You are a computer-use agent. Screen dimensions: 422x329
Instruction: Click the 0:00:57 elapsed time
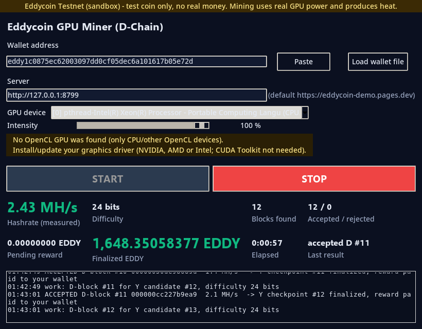point(267,243)
